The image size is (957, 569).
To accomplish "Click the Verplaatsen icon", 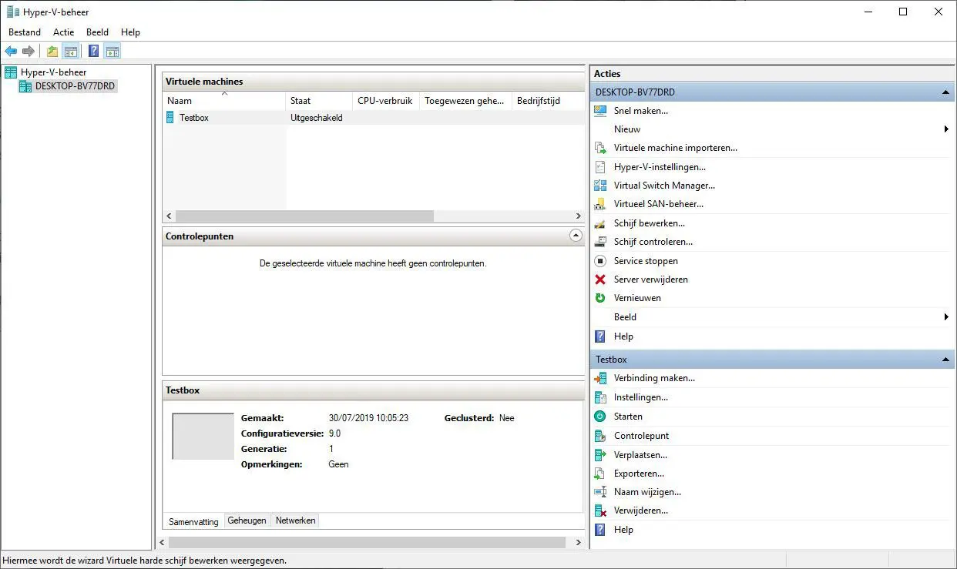I will (600, 455).
